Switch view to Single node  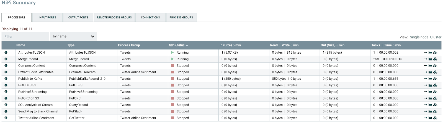[x=419, y=37]
